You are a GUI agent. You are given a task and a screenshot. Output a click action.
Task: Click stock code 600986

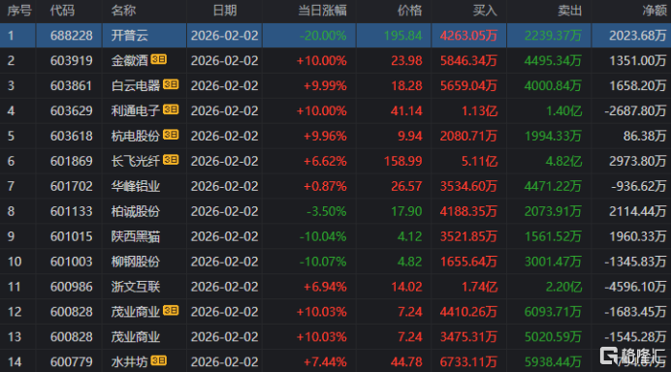click(71, 287)
